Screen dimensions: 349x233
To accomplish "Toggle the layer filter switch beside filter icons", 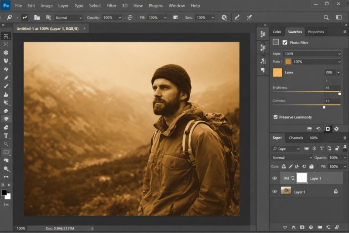I will click(x=345, y=147).
